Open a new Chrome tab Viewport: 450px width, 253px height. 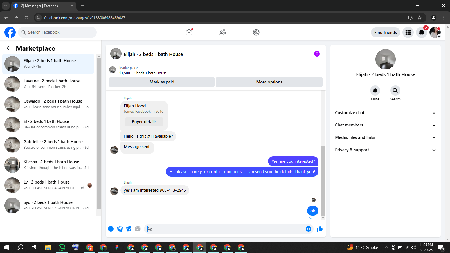[82, 6]
